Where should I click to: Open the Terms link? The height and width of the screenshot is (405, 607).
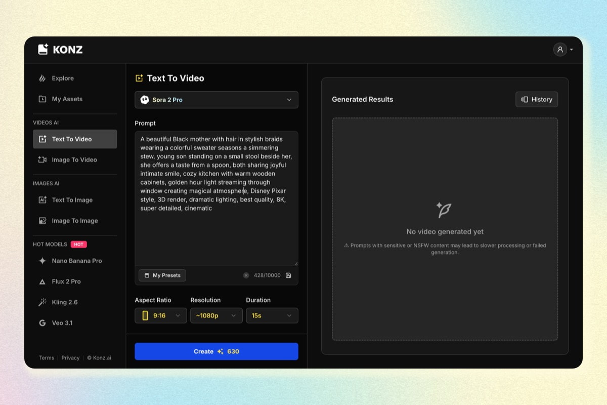[47, 358]
